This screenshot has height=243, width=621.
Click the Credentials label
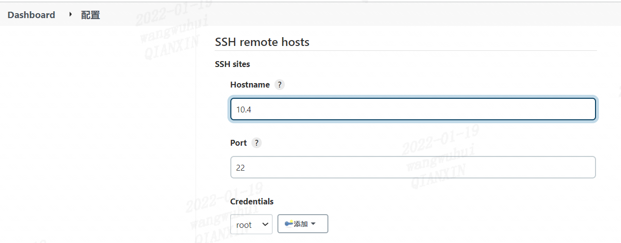point(252,201)
